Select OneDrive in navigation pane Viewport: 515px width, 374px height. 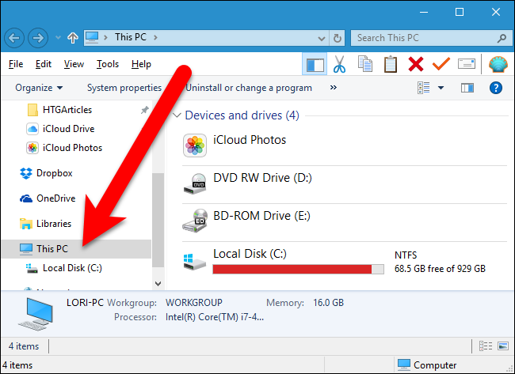pos(55,198)
